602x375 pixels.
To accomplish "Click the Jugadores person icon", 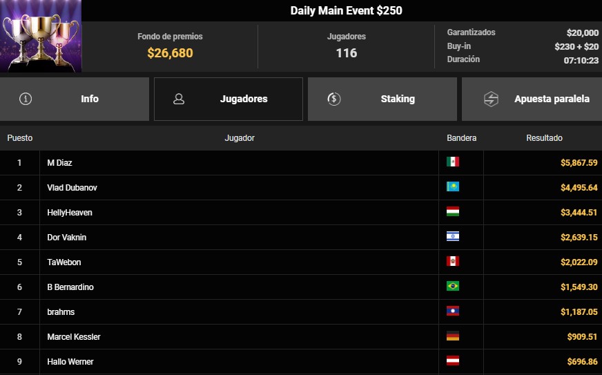I will 179,99.
